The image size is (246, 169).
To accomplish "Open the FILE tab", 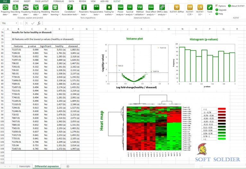I will pos(5,1).
